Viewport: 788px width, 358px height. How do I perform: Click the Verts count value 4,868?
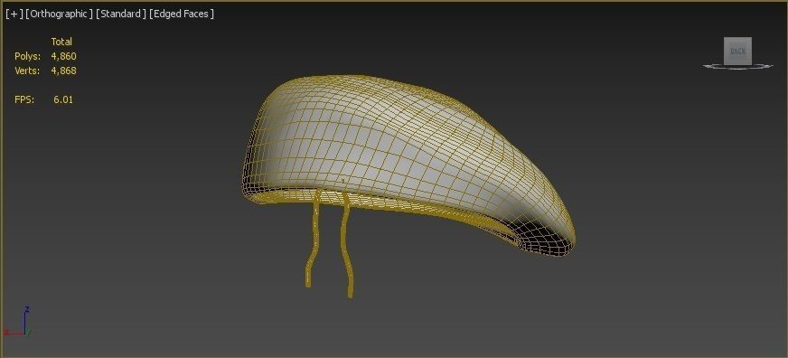[64, 71]
